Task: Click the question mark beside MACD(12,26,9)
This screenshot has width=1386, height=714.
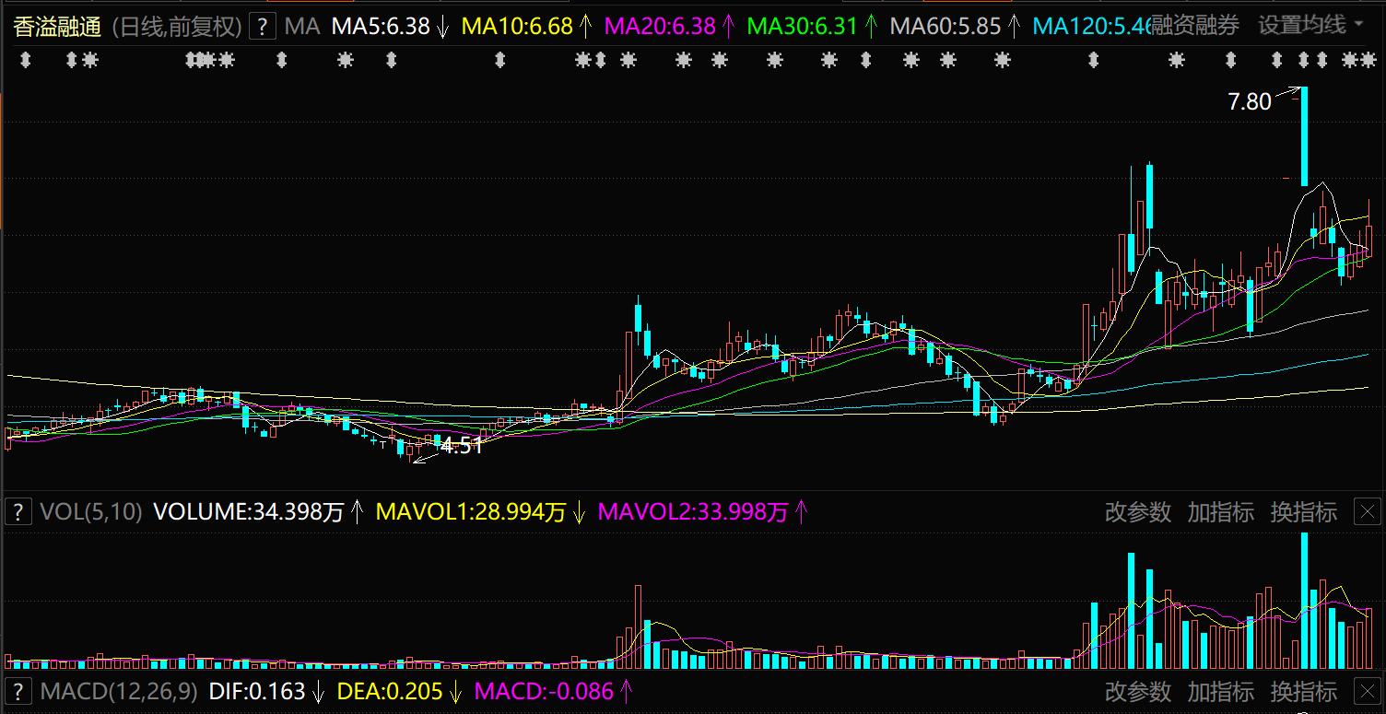Action: click(x=18, y=690)
